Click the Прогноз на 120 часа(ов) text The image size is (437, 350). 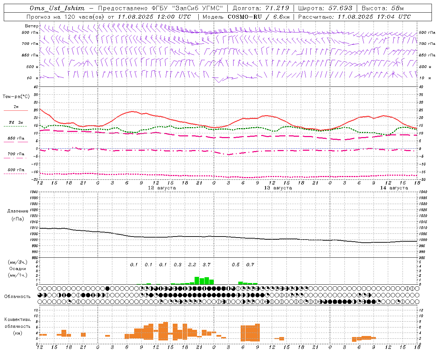66,17
